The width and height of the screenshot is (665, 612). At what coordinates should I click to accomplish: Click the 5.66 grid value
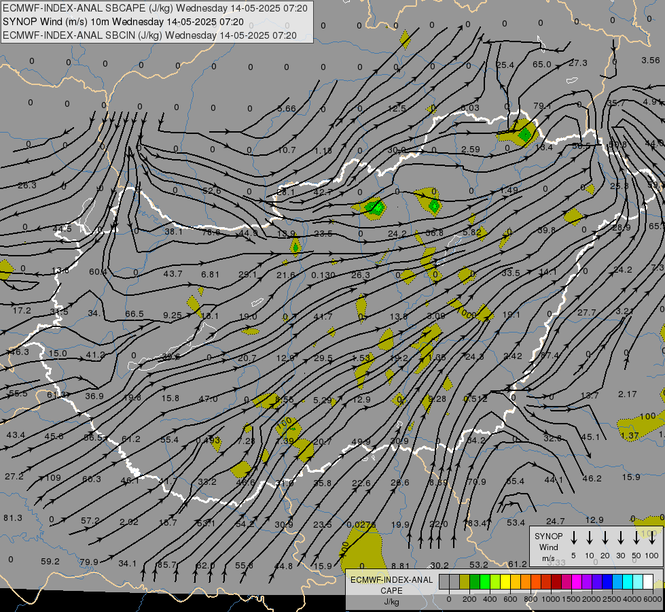coord(287,109)
